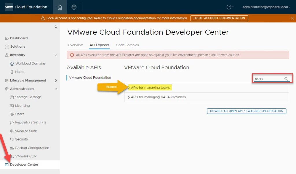Screen dimensions: 296x174
Task: Click the globe icon in header
Action: tap(74, 7)
